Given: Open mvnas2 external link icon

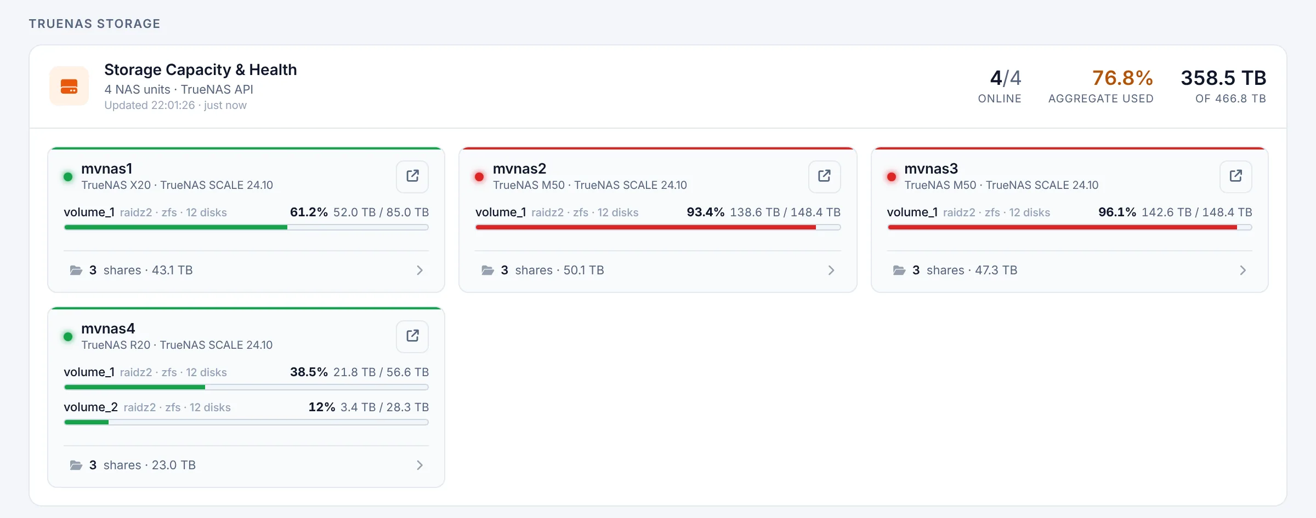Looking at the screenshot, I should [824, 176].
